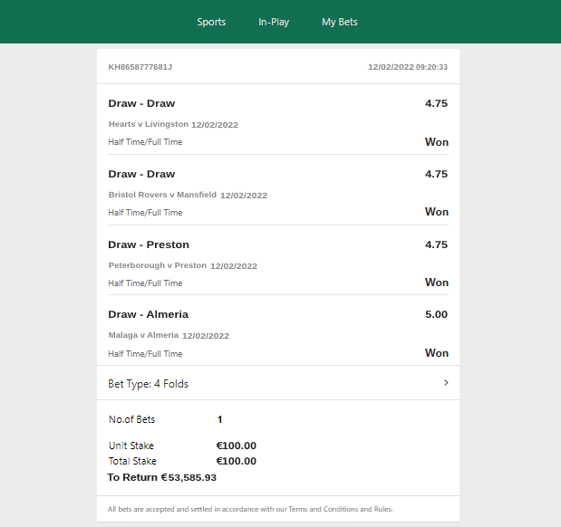Click the Draw - Preston selection

click(x=149, y=244)
